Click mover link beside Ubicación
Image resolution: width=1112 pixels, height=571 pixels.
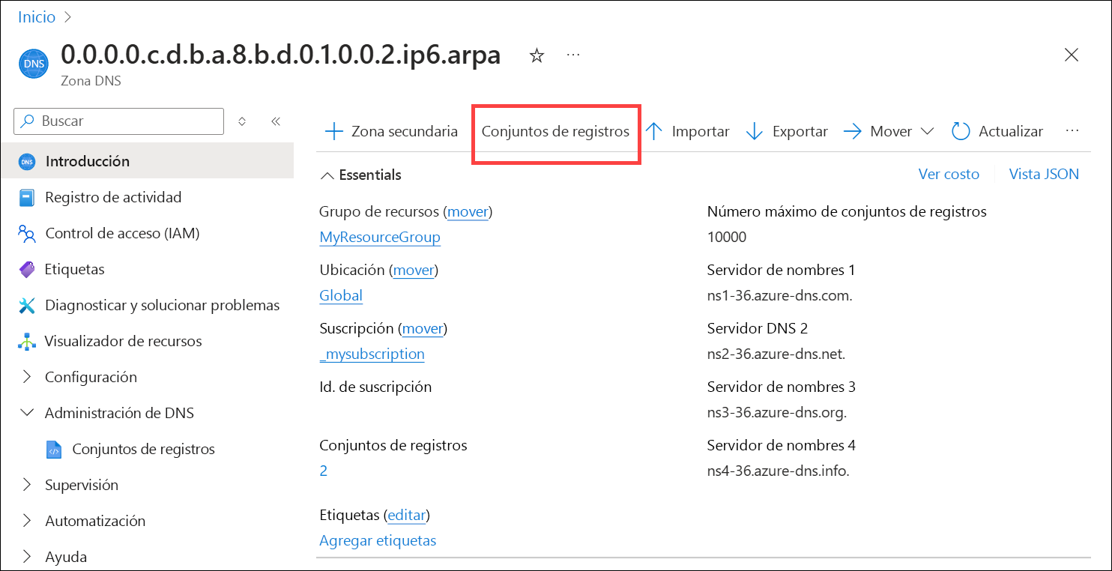point(414,271)
